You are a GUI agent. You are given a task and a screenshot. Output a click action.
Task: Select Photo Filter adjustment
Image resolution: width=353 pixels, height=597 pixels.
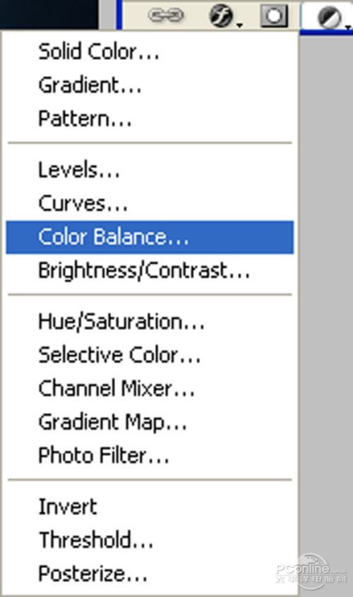(x=150, y=455)
